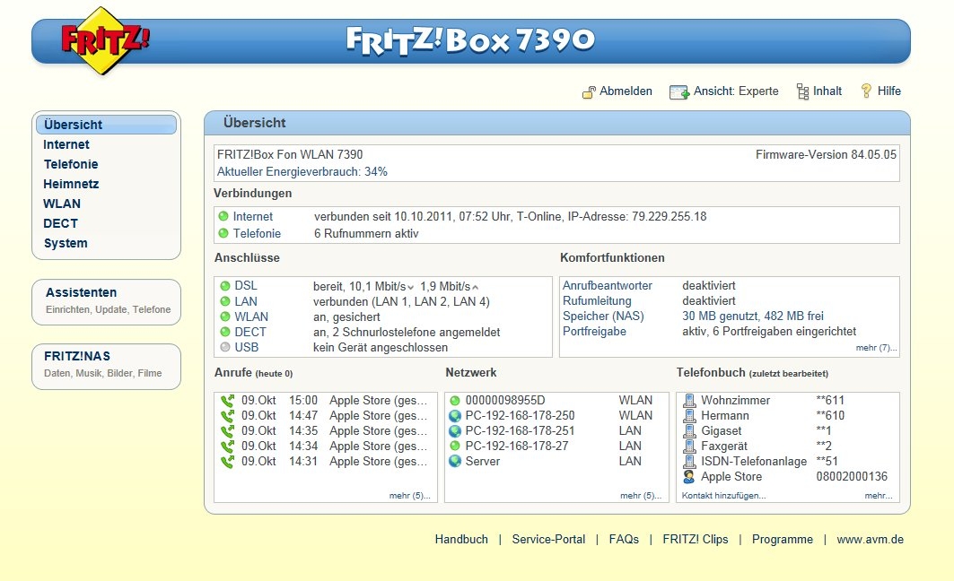This screenshot has height=581, width=954.
Task: Open the Hilfe help link
Action: [888, 91]
